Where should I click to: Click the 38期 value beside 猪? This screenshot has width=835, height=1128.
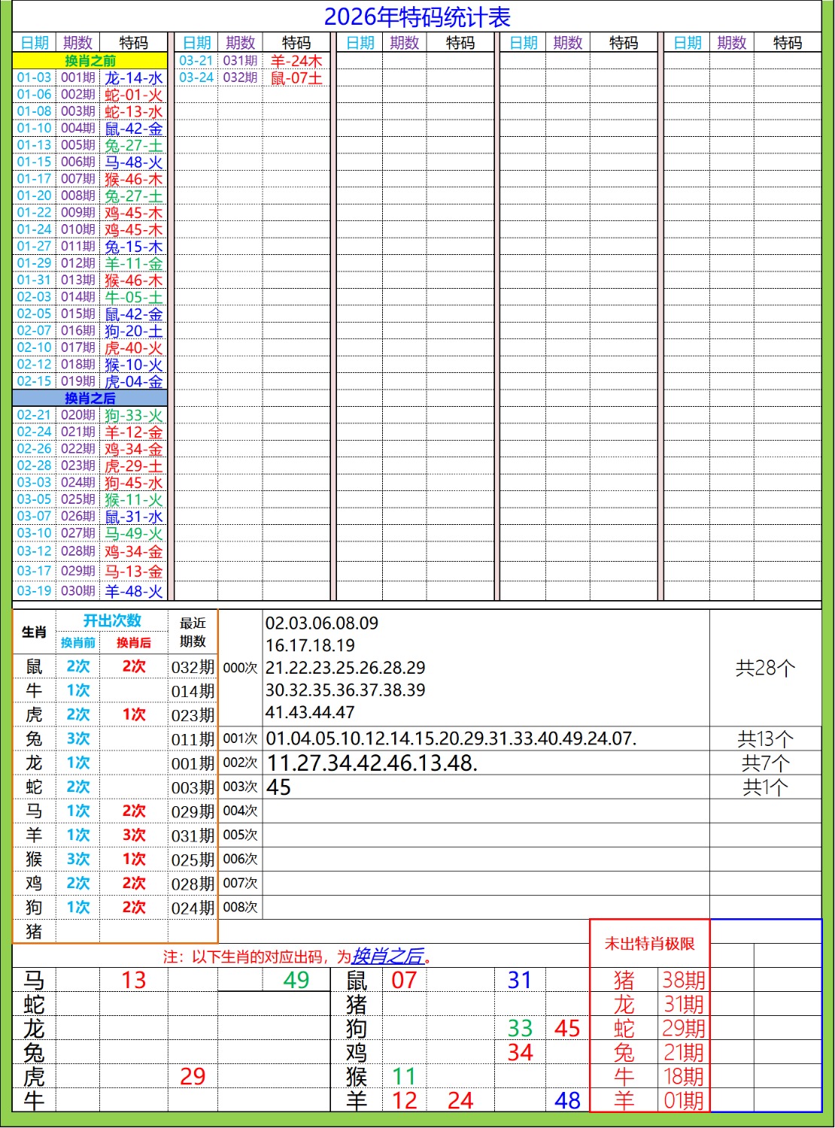(x=683, y=980)
